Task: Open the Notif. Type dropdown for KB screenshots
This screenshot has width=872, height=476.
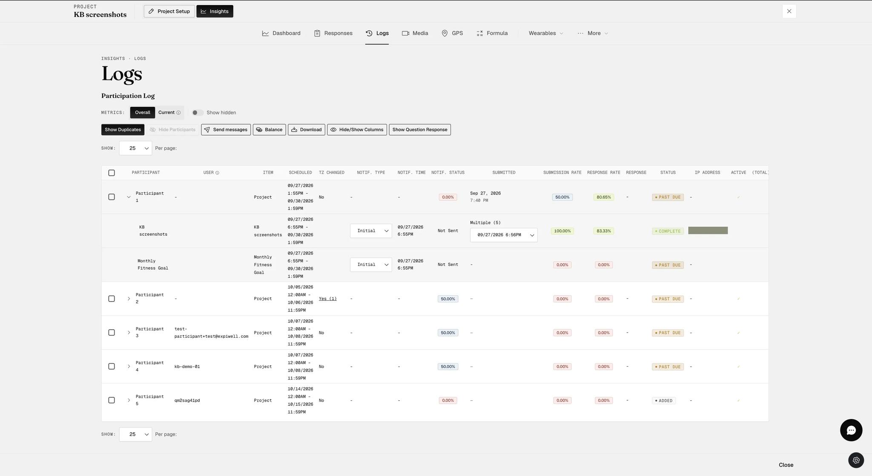Action: coord(371,231)
